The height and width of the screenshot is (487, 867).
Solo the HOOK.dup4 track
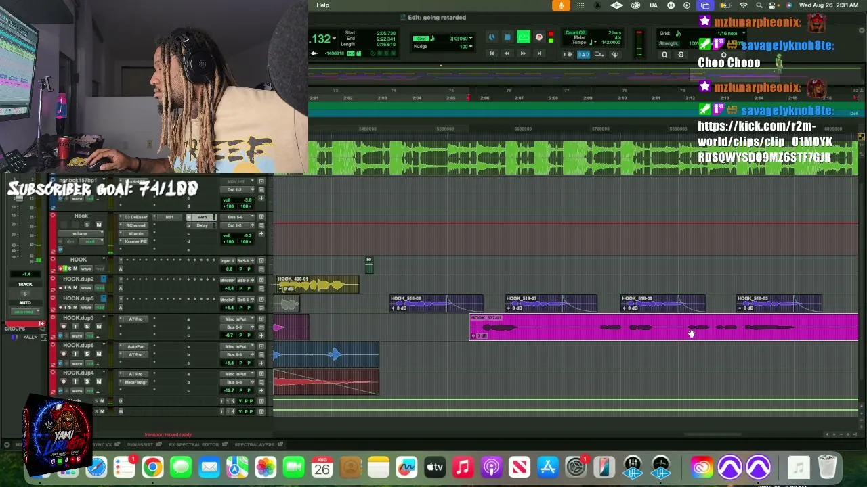(x=87, y=382)
